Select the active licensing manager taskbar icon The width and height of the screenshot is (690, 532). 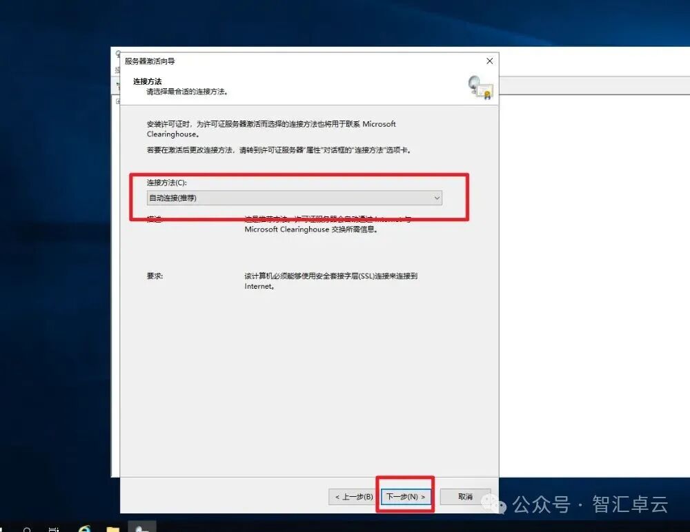pos(141,526)
